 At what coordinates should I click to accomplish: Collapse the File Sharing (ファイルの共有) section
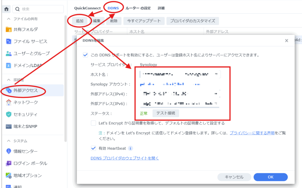pos(9,19)
